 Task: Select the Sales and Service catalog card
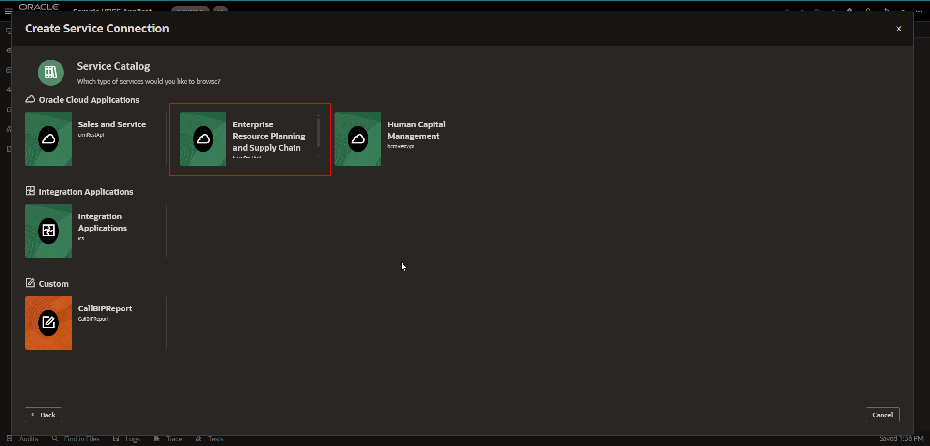pos(95,139)
